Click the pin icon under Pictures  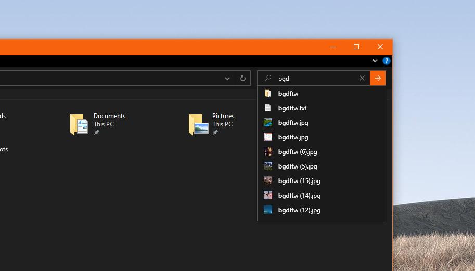point(215,132)
